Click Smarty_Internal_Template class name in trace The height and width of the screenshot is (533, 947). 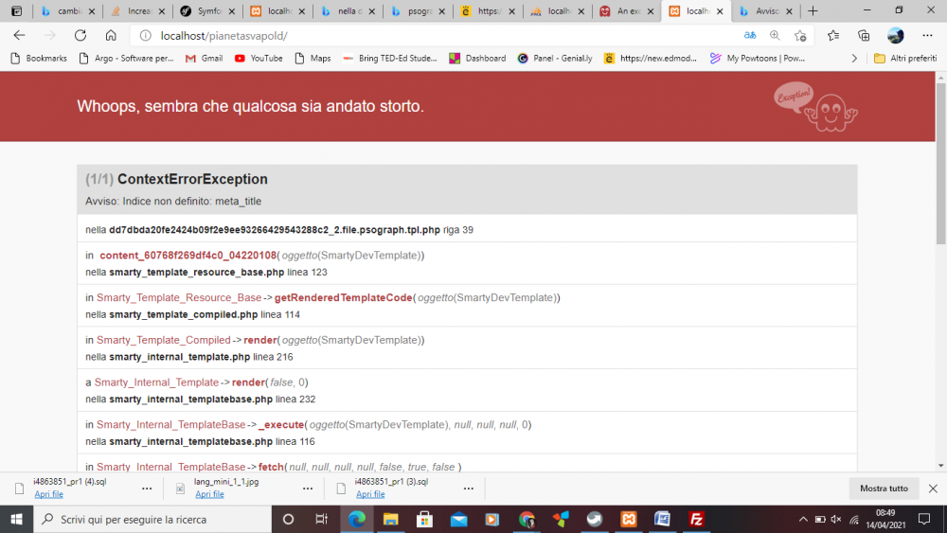pyautogui.click(x=156, y=382)
